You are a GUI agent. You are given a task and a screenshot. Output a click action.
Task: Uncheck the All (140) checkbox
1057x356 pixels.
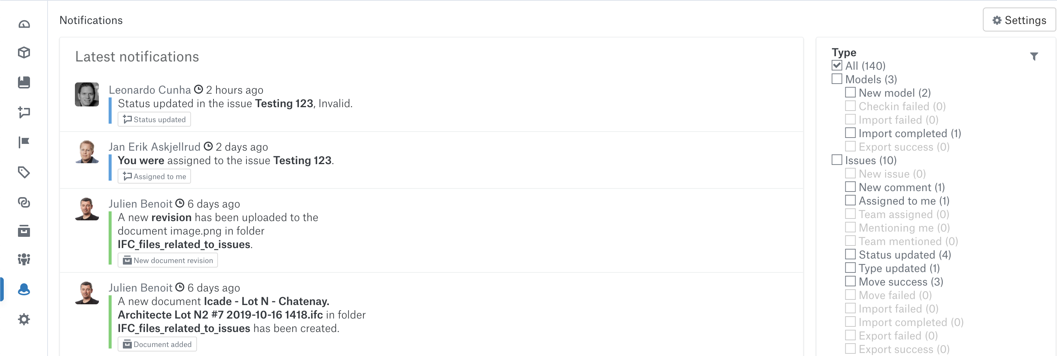point(837,65)
